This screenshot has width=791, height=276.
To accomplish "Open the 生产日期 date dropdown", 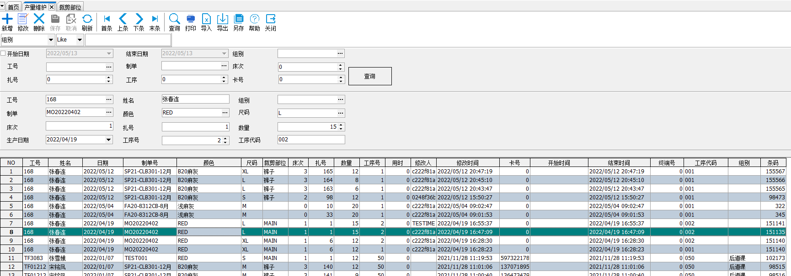I will 109,140.
